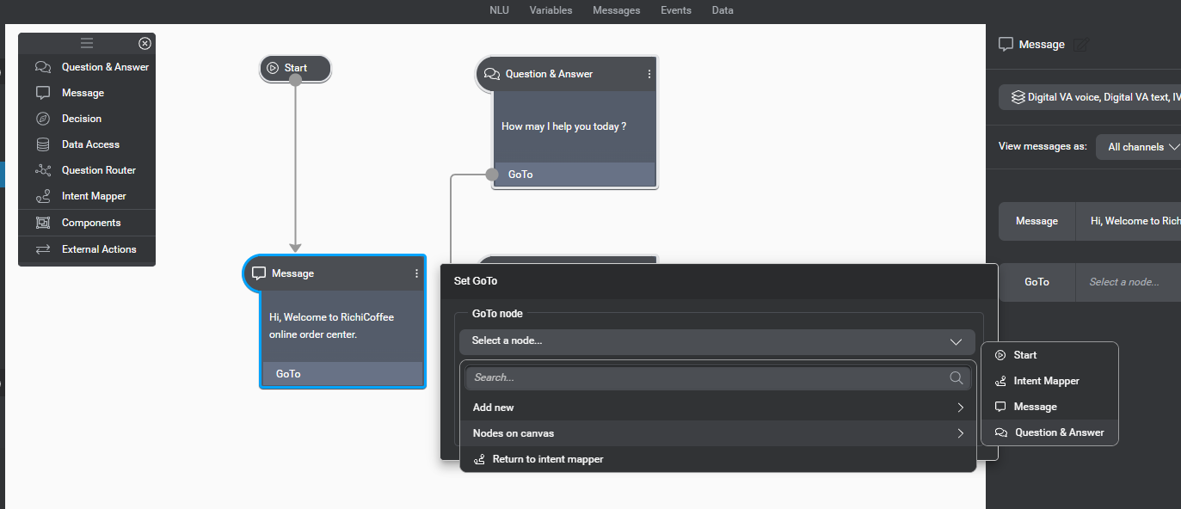Image resolution: width=1181 pixels, height=509 pixels.
Task: Expand the 'Add new' submenu
Action: coord(717,408)
